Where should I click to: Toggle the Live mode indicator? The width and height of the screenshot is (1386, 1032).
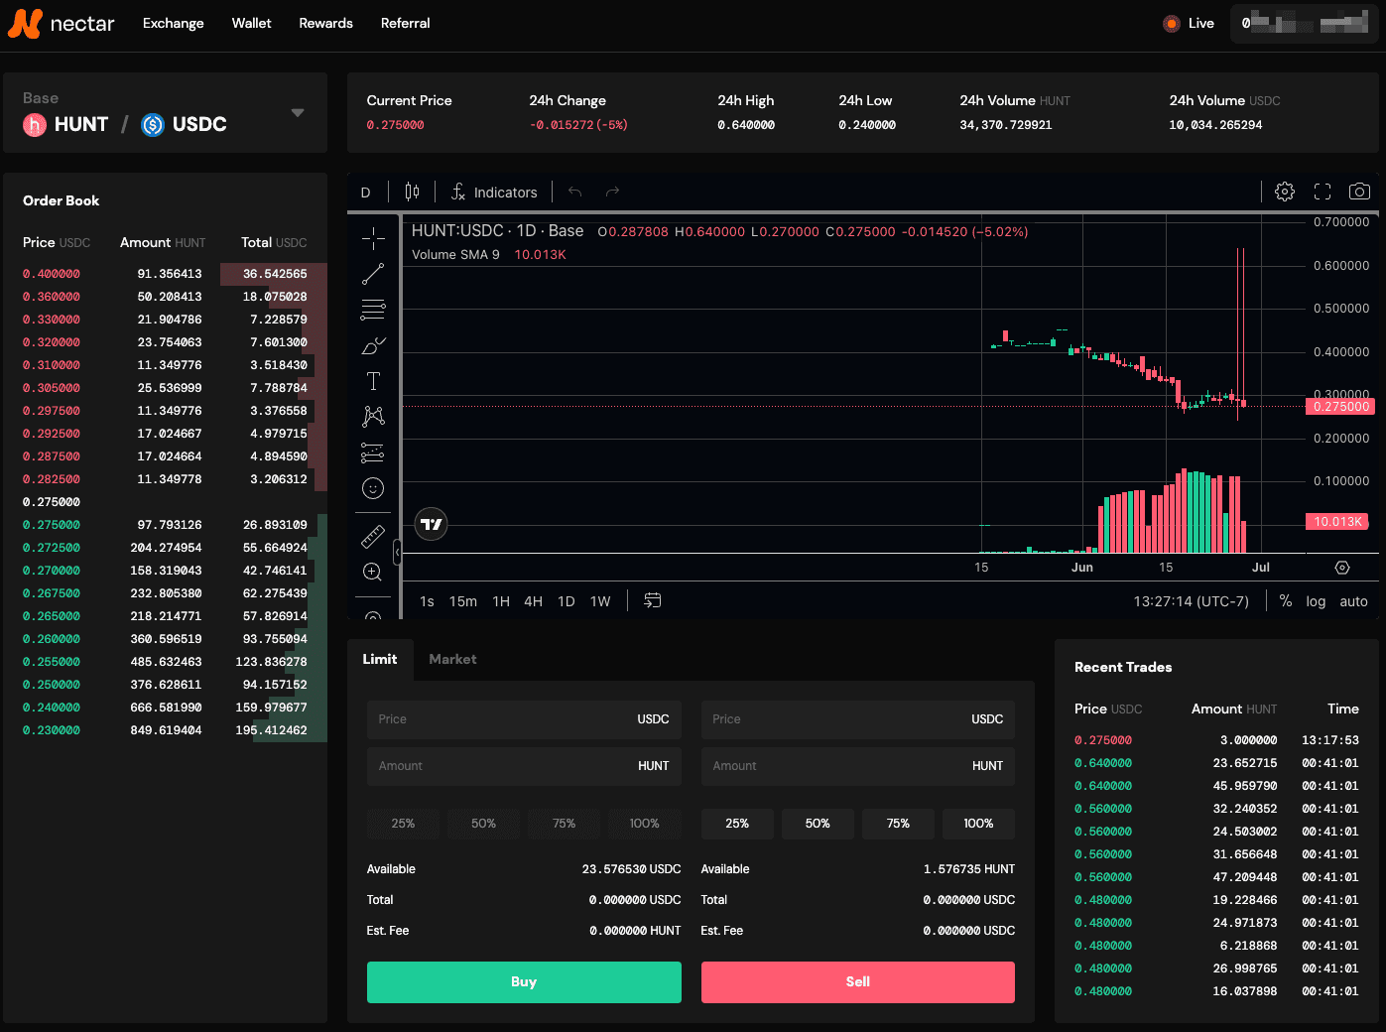pos(1189,23)
